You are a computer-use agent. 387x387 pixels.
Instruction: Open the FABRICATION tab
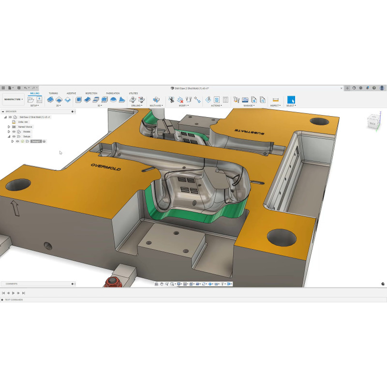(113, 93)
